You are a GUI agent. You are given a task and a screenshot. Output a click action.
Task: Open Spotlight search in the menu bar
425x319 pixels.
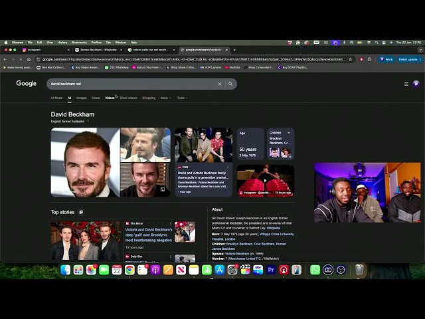tap(377, 43)
